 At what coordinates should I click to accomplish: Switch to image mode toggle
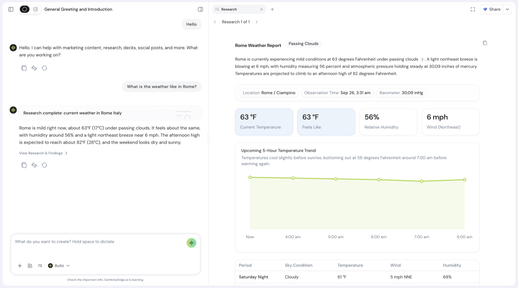pos(35,9)
